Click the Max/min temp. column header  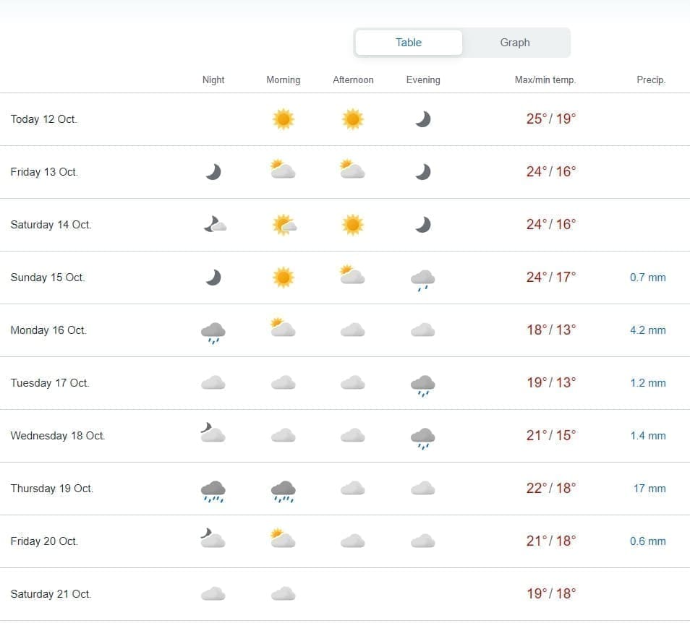545,80
